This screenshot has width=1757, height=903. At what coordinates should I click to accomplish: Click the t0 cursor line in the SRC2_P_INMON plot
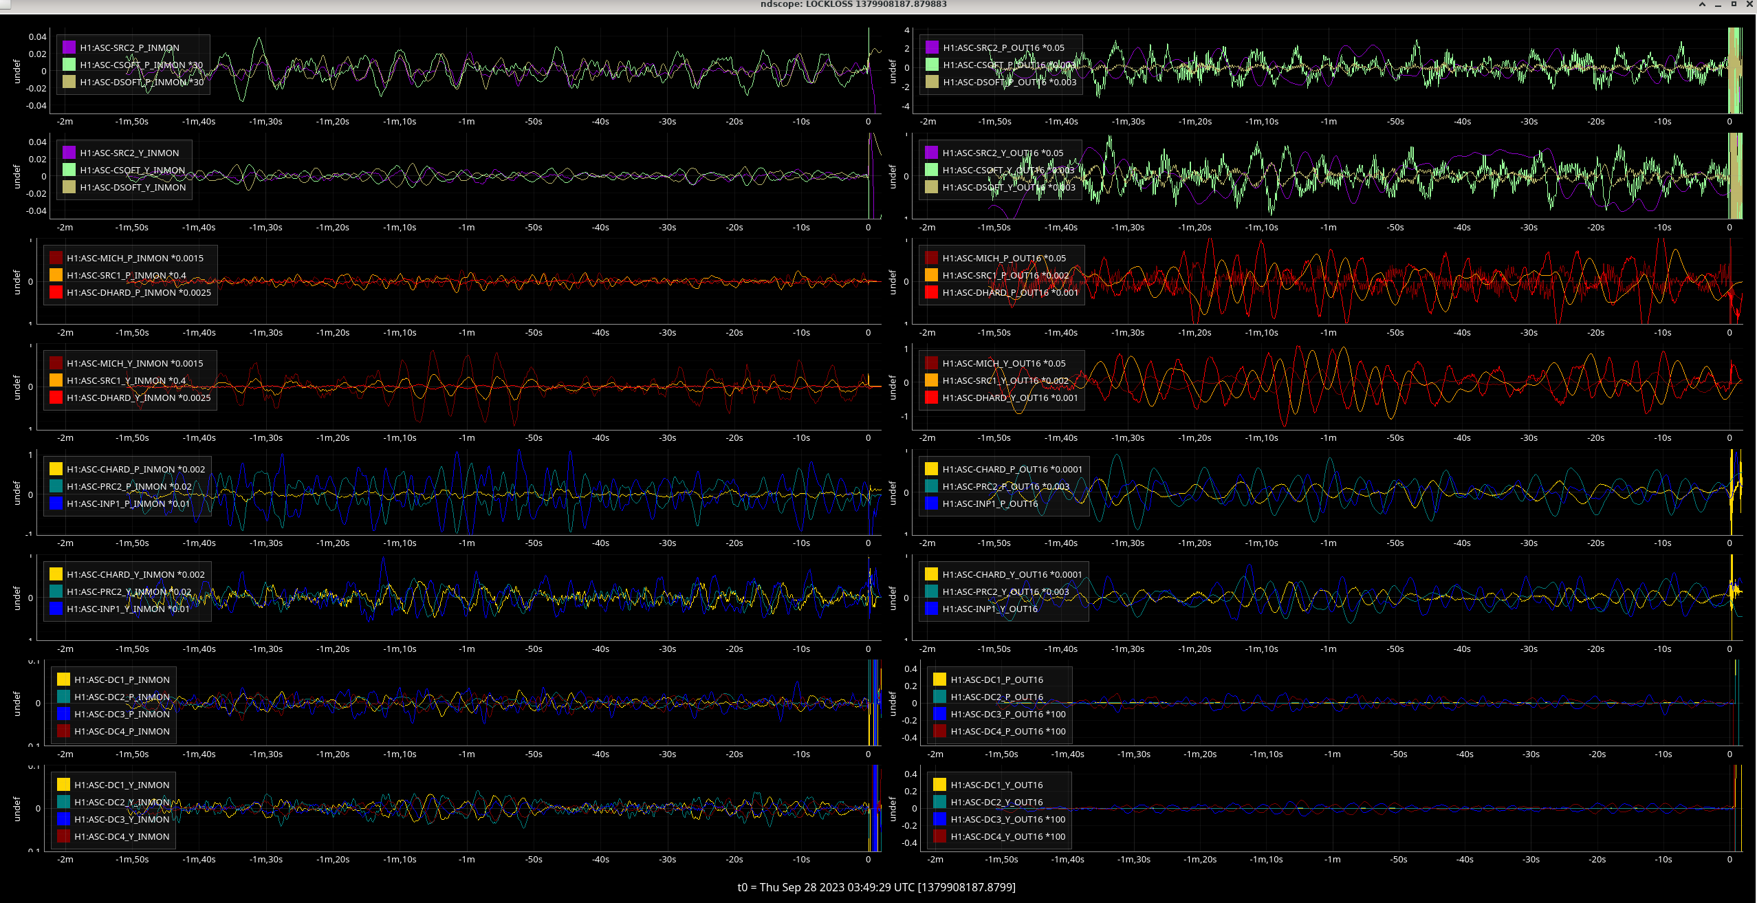869,70
